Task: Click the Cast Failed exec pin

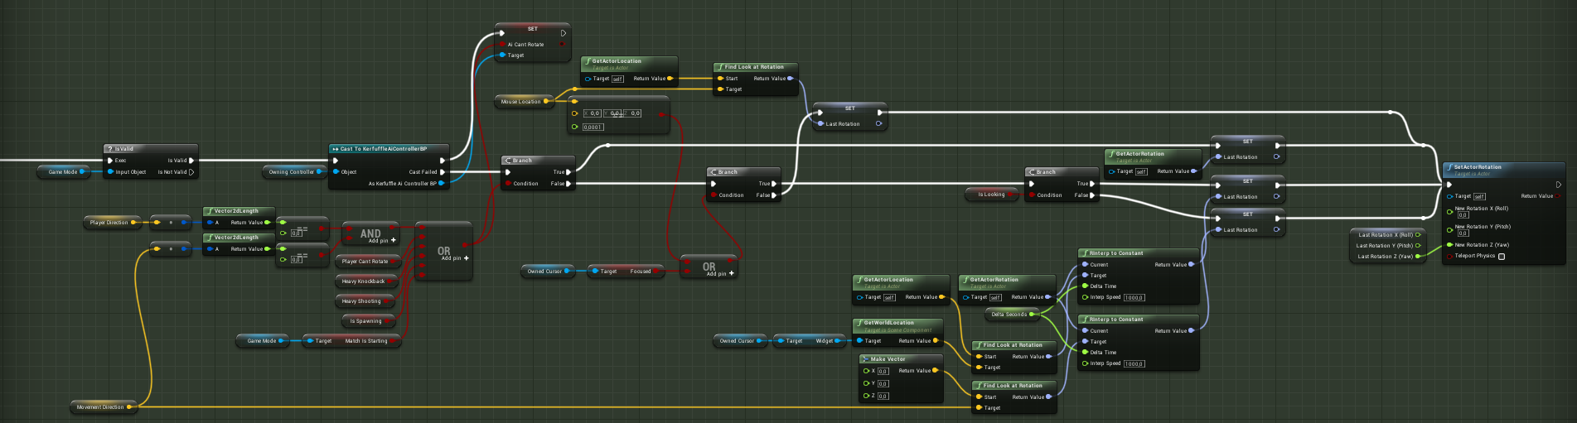Action: (443, 172)
